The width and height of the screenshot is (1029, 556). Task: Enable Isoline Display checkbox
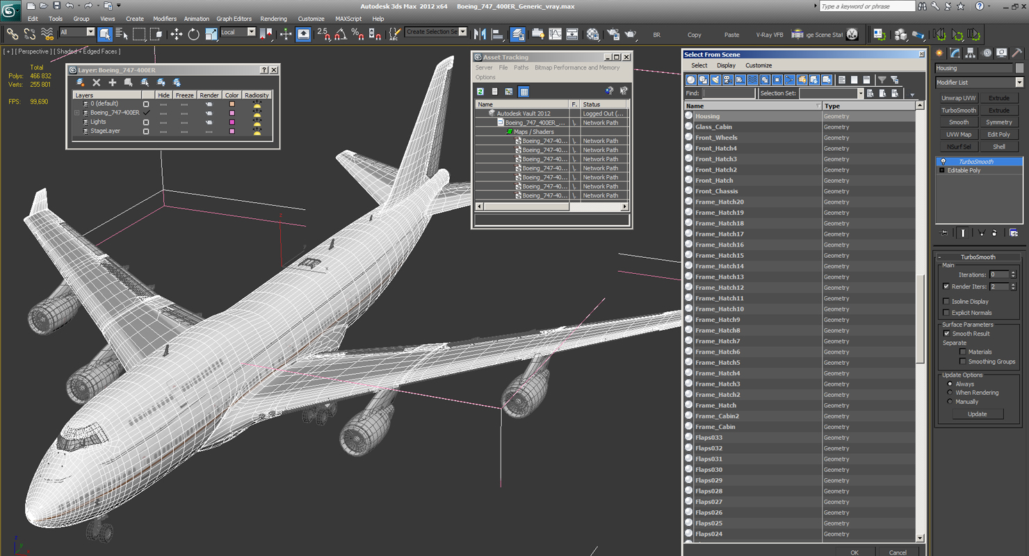tap(946, 302)
